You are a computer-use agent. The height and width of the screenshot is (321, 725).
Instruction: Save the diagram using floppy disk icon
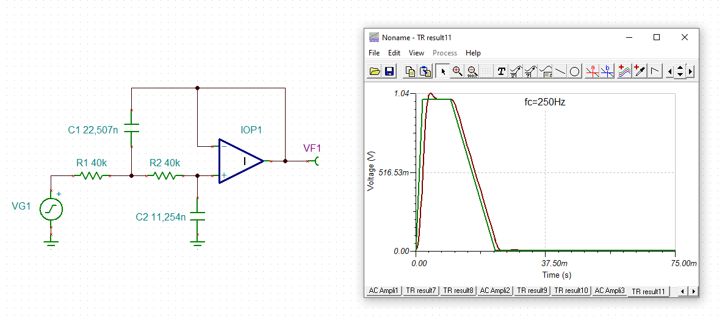click(389, 71)
